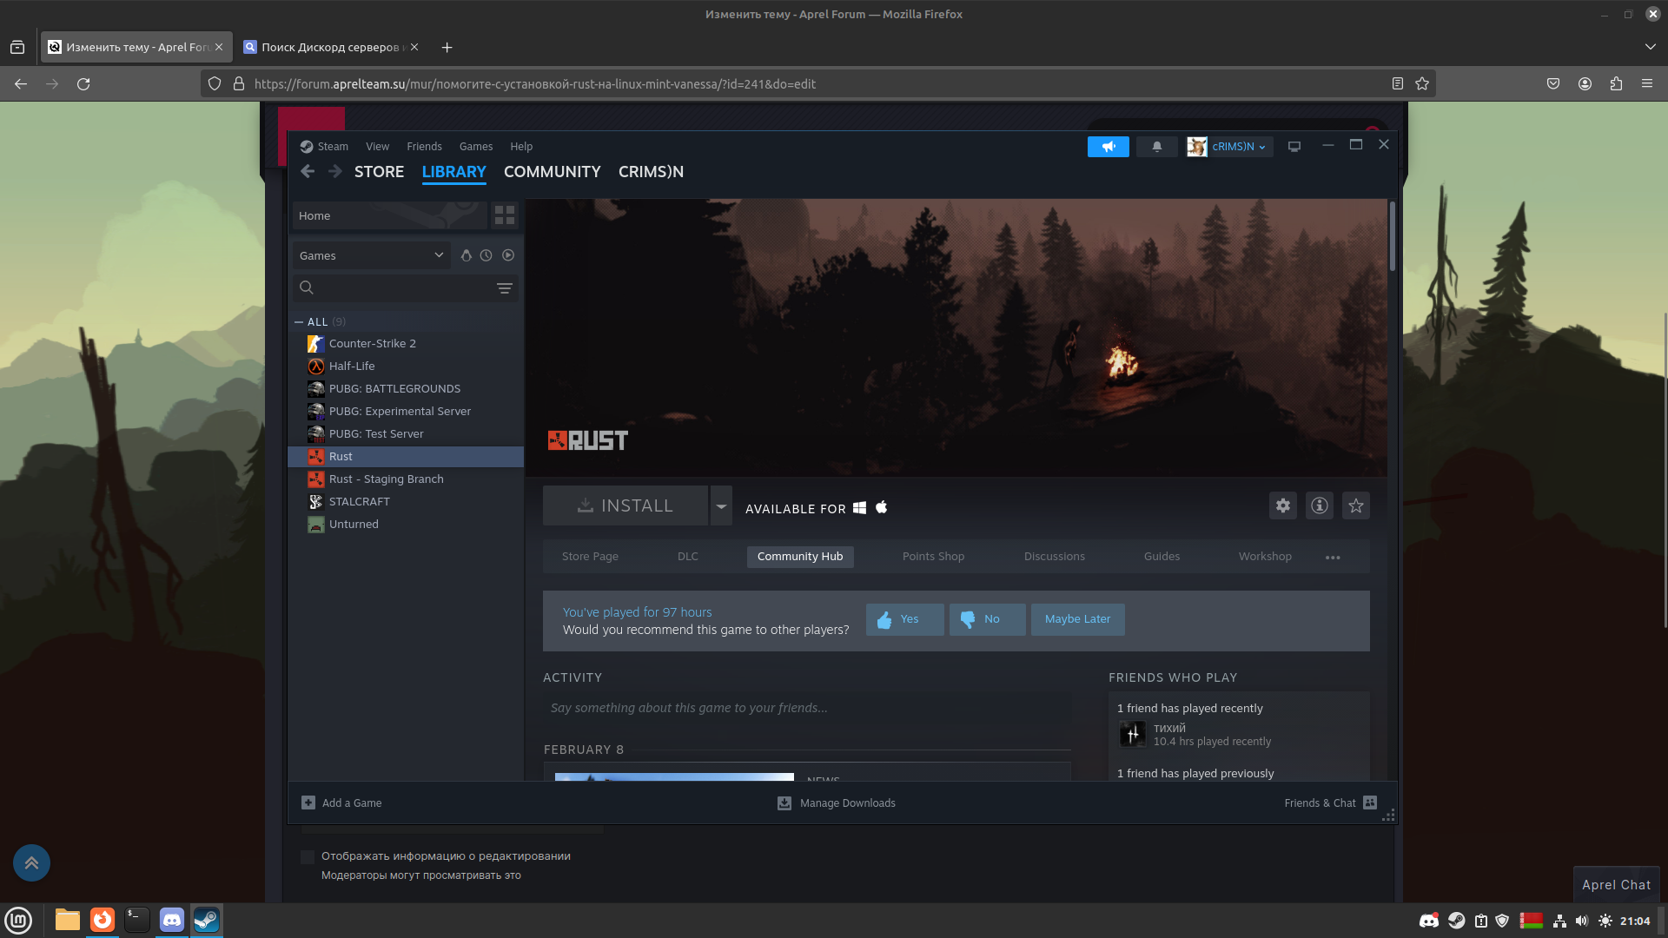The width and height of the screenshot is (1668, 938).
Task: Install the Rust game
Action: [x=625, y=505]
